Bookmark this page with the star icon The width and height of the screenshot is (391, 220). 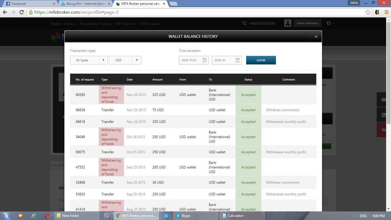[368, 12]
